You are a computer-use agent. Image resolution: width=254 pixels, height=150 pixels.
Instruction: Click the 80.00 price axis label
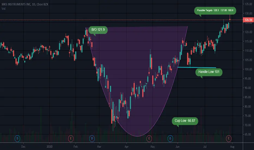(x=248, y=107)
